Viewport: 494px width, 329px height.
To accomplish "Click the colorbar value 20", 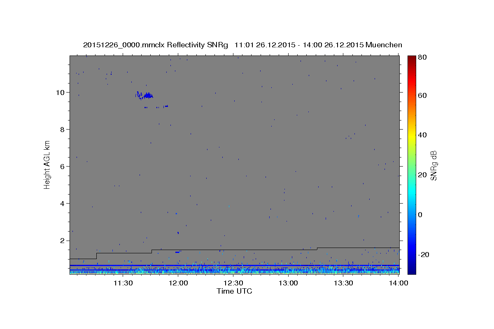I will 423,175.
